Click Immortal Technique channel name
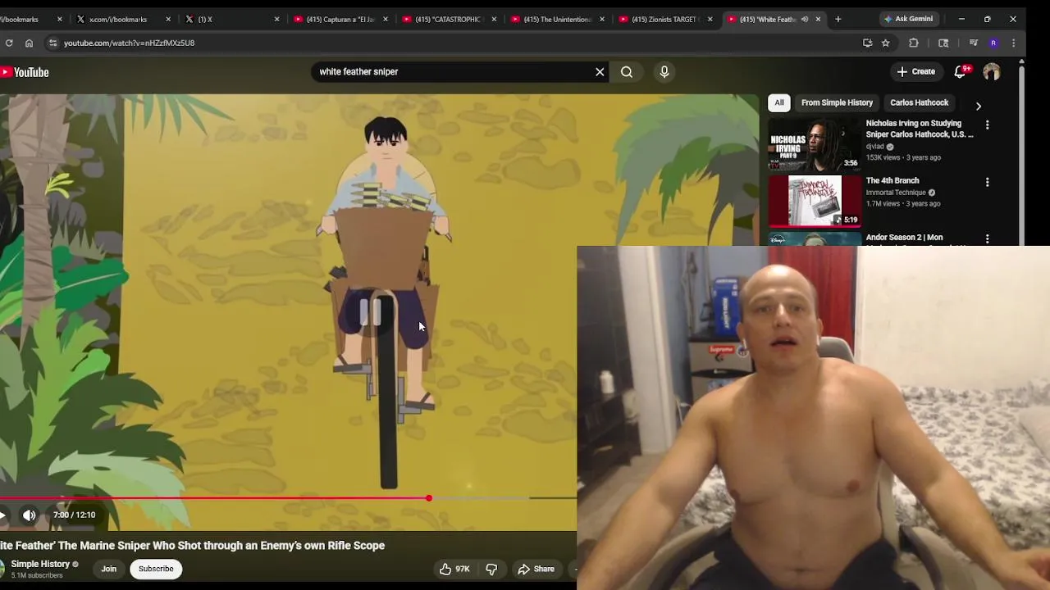Screen dimensions: 1050x590 coord(896,193)
